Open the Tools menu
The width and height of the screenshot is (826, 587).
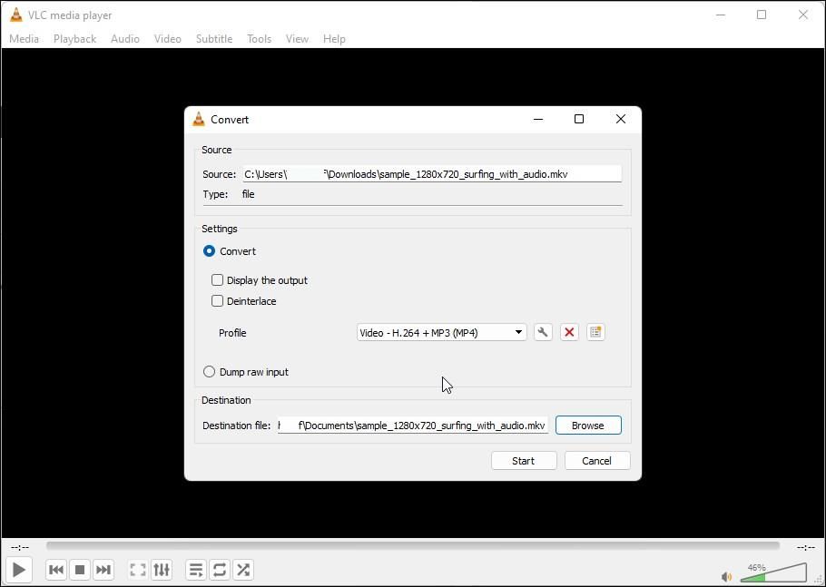pyautogui.click(x=259, y=38)
